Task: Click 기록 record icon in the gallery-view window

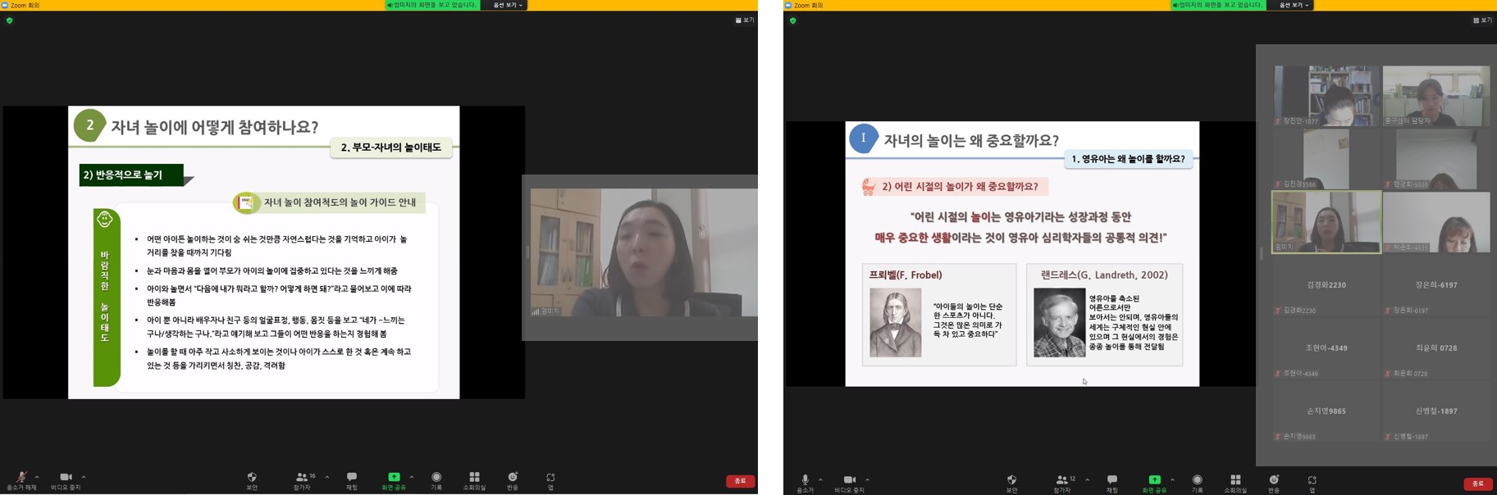Action: click(1197, 480)
